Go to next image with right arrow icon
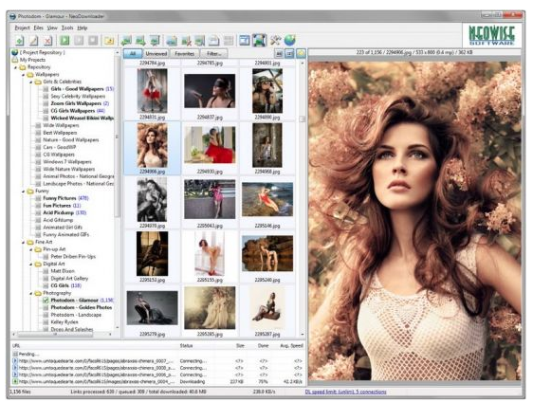533x402 pixels. [x=140, y=41]
